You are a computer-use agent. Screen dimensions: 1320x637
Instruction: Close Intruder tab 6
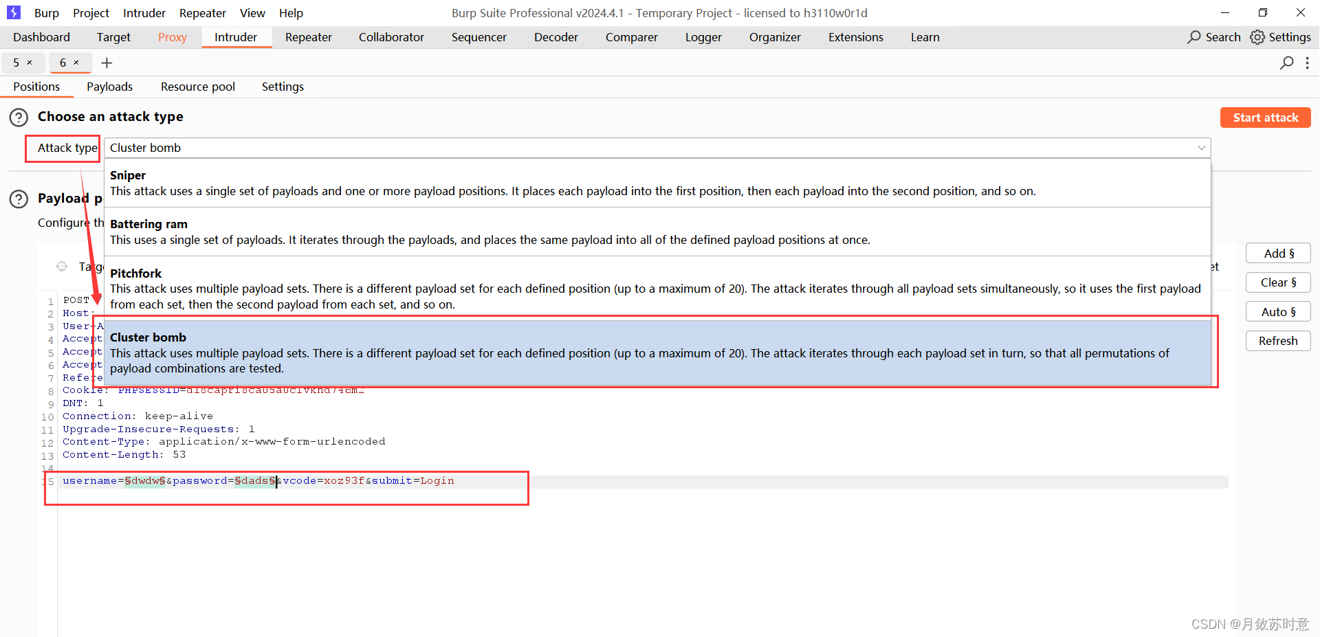[x=76, y=63]
